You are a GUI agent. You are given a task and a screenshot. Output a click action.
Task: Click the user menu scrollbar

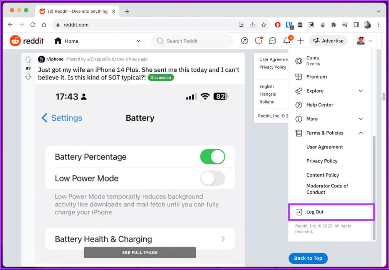[x=374, y=188]
